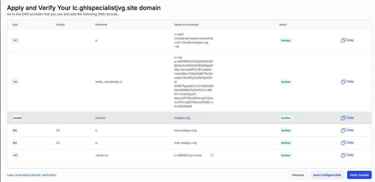Click the CNAME type tag

pos(17,118)
